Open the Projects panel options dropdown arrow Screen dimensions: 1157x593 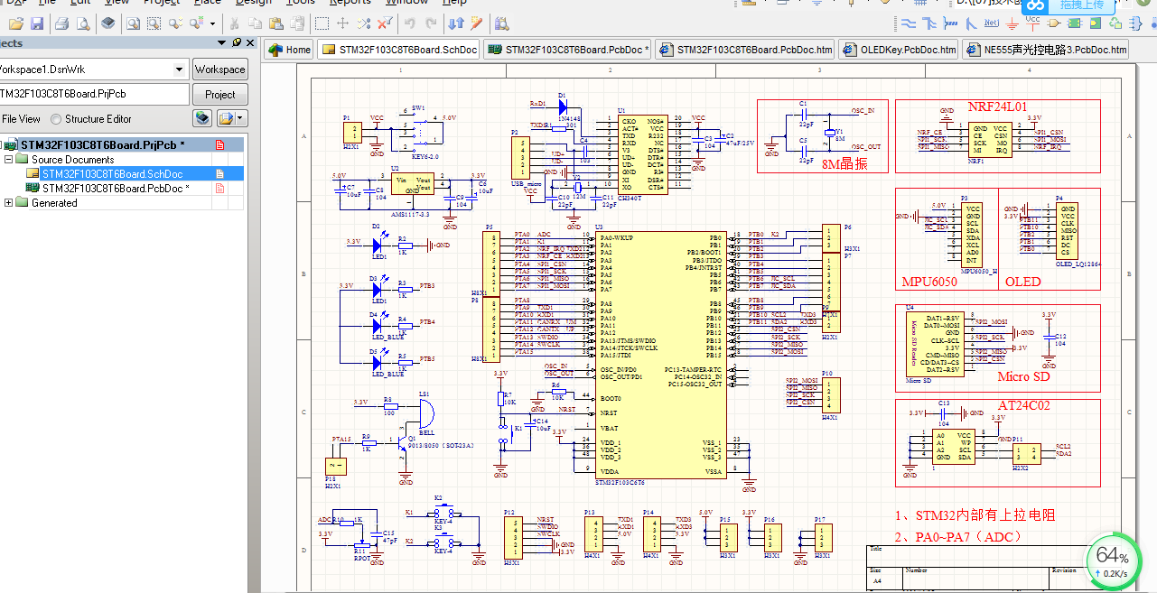click(x=221, y=42)
